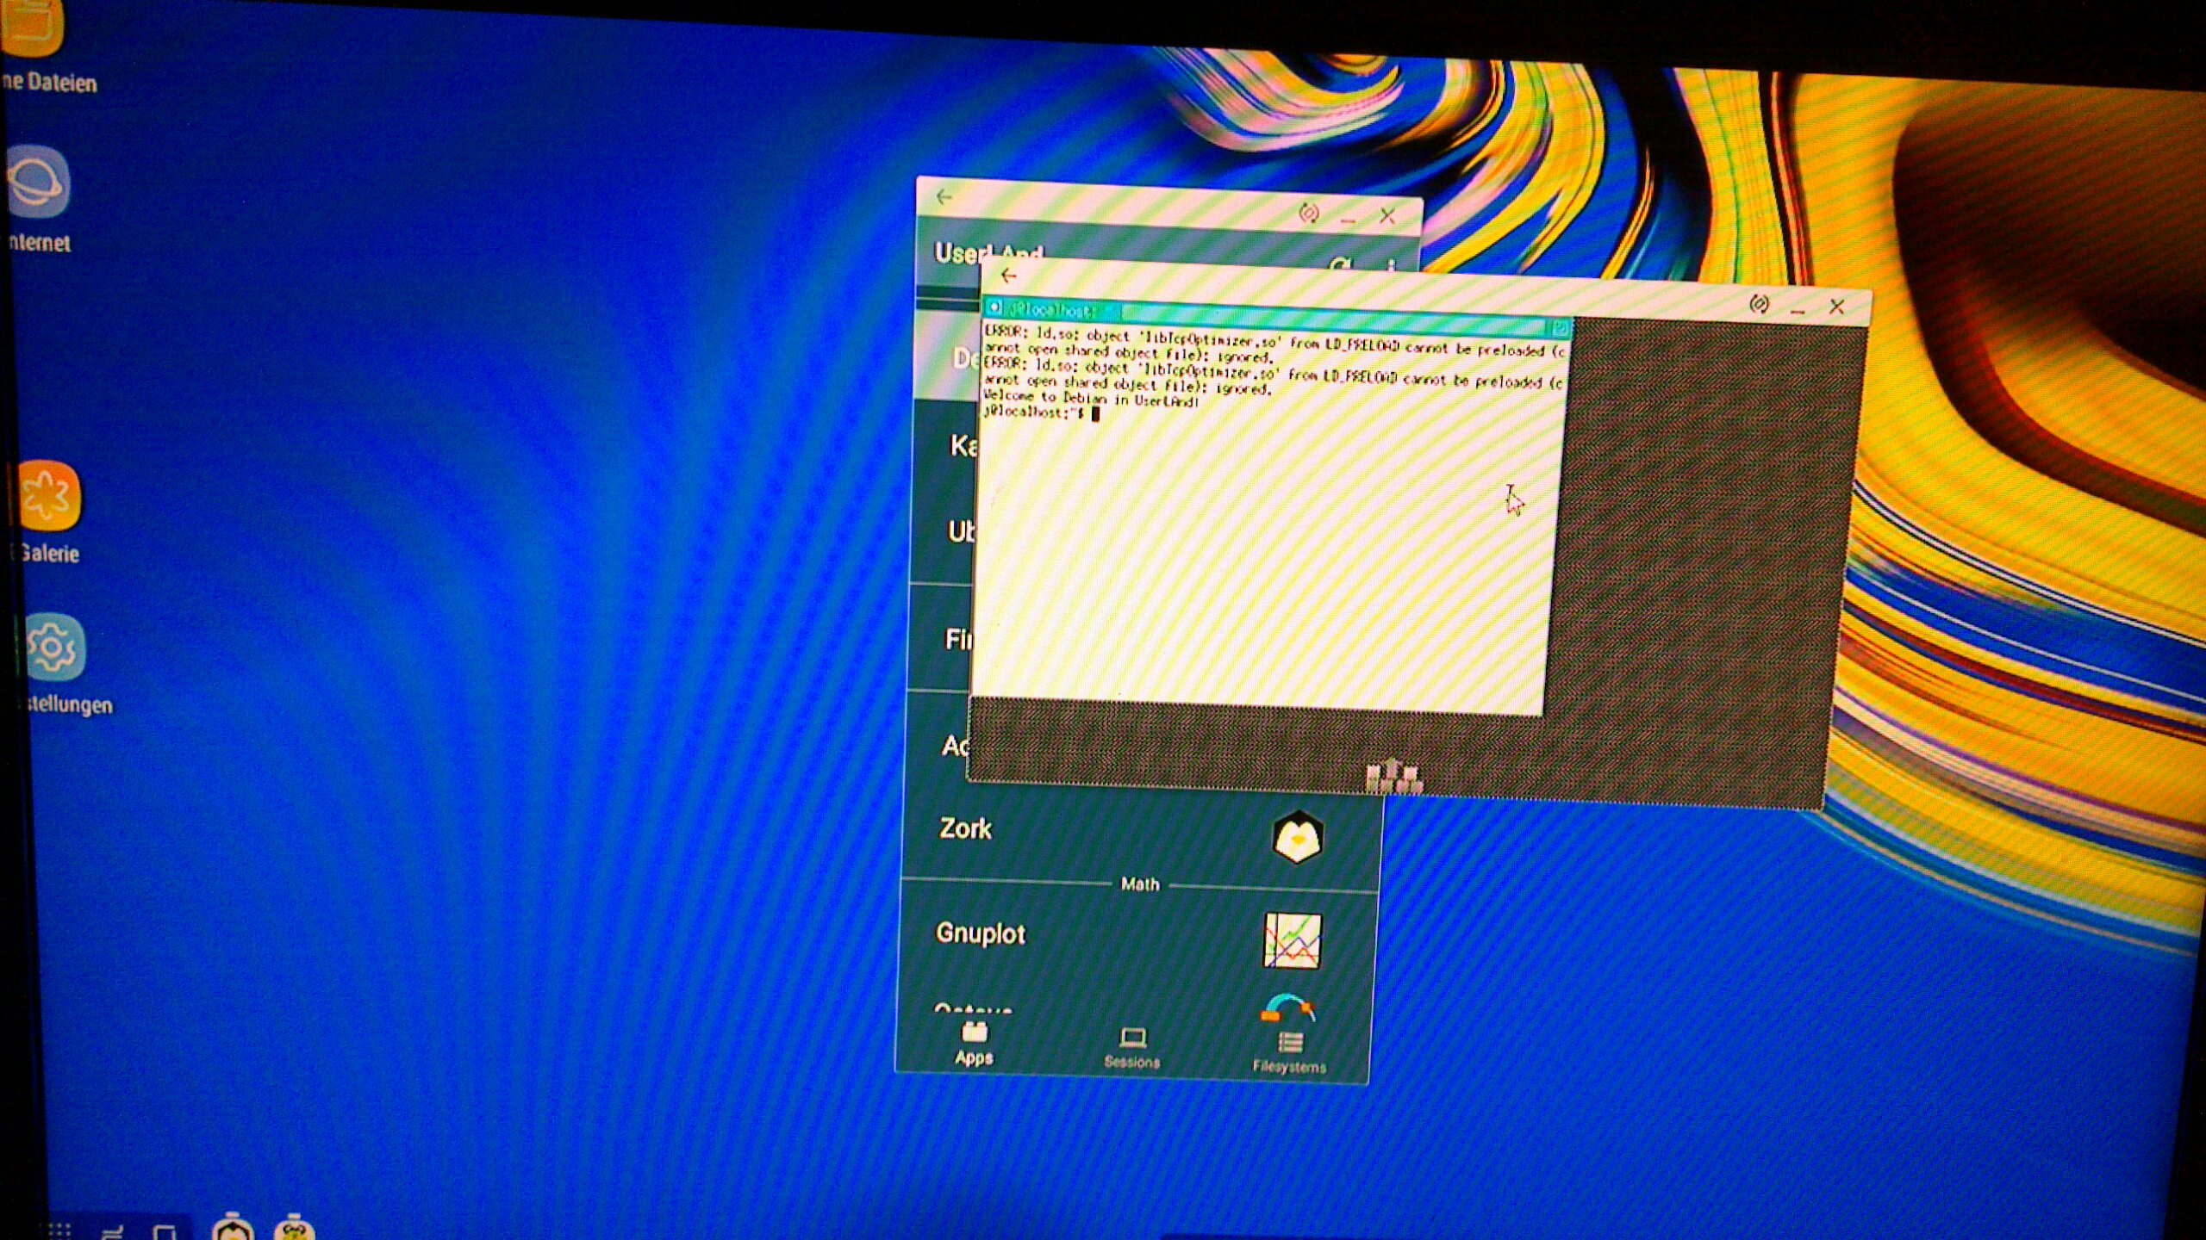Click the UserLAnd penguin taskbar icon

[232, 1228]
